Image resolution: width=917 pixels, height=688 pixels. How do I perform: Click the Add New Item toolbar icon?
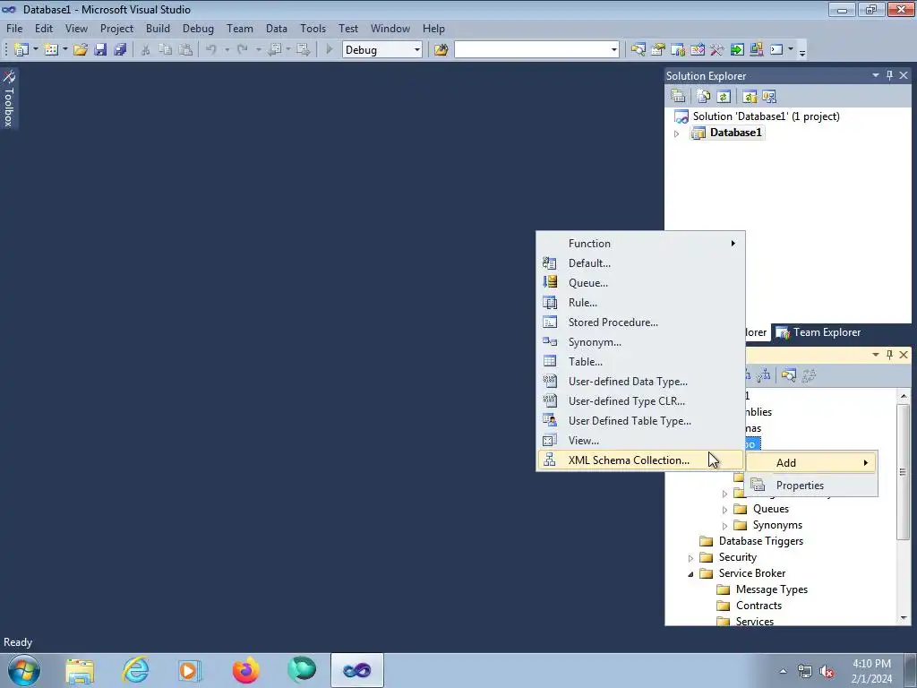[51, 50]
